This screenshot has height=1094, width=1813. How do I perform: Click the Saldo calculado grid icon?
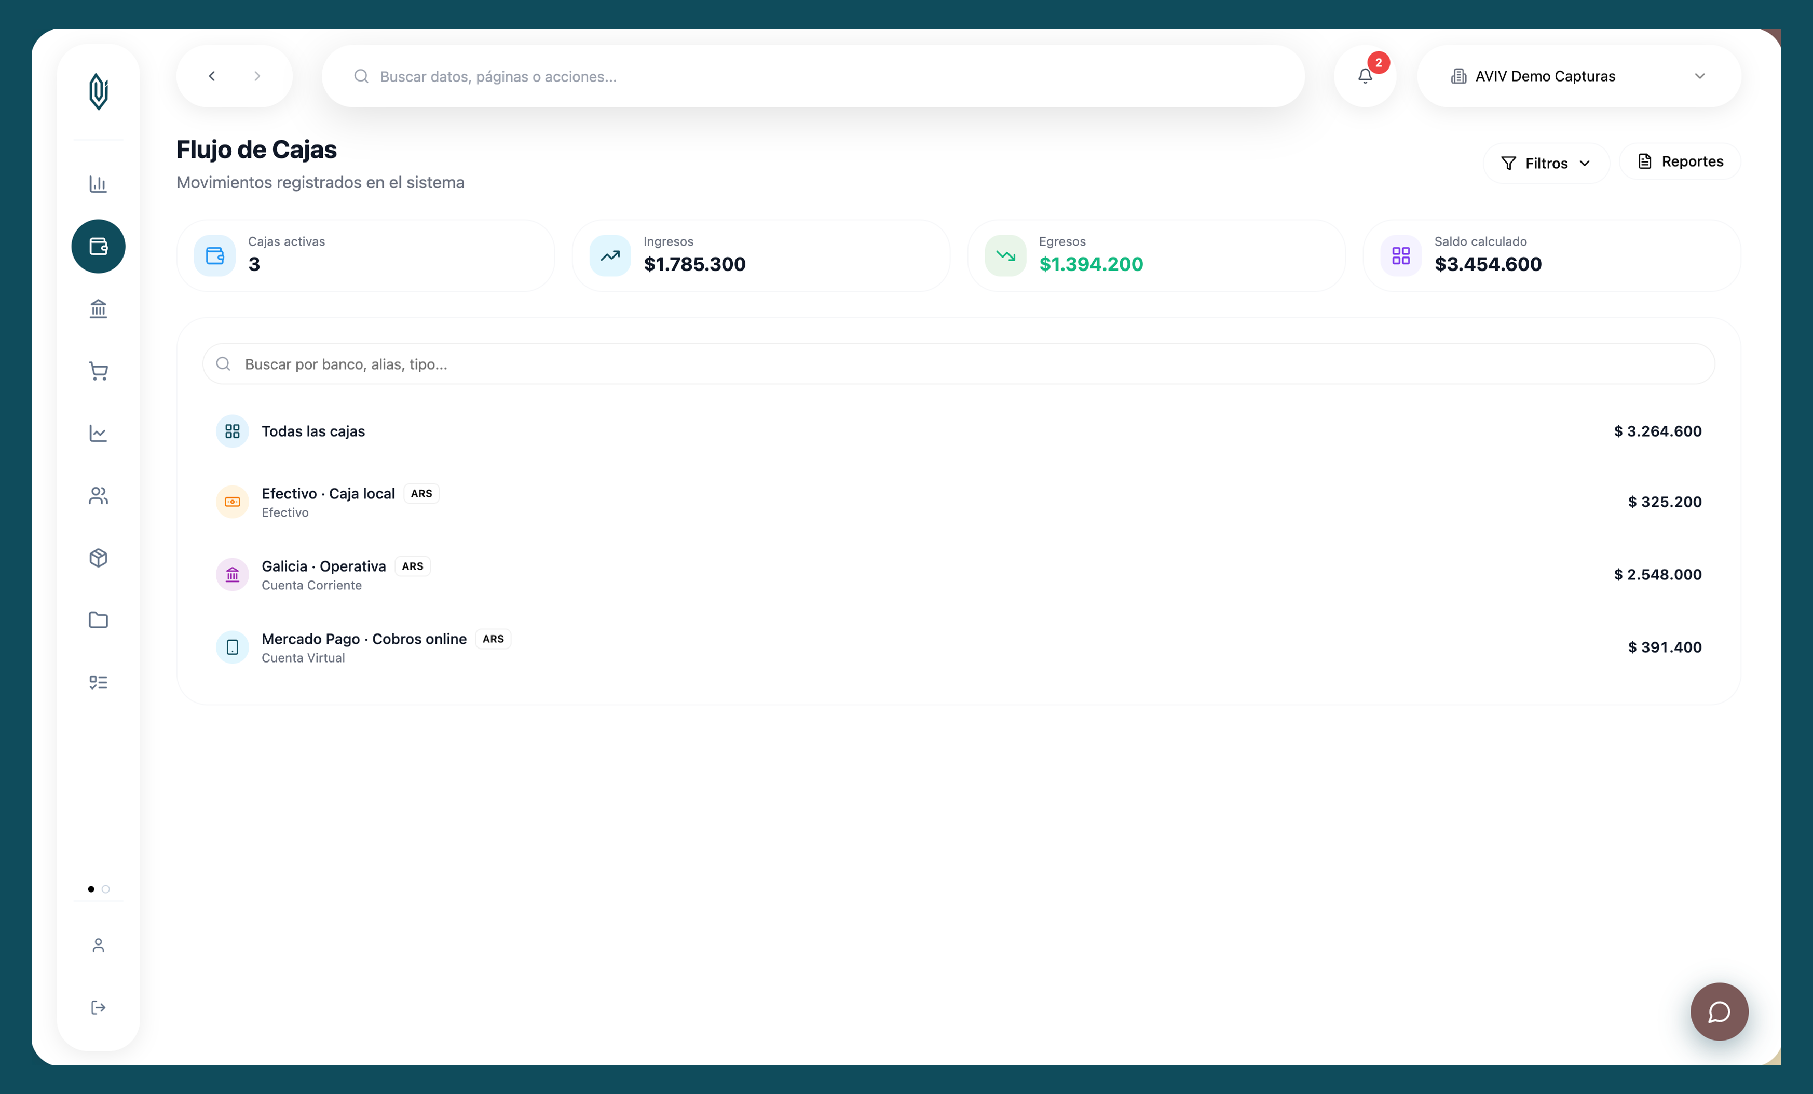coord(1401,255)
